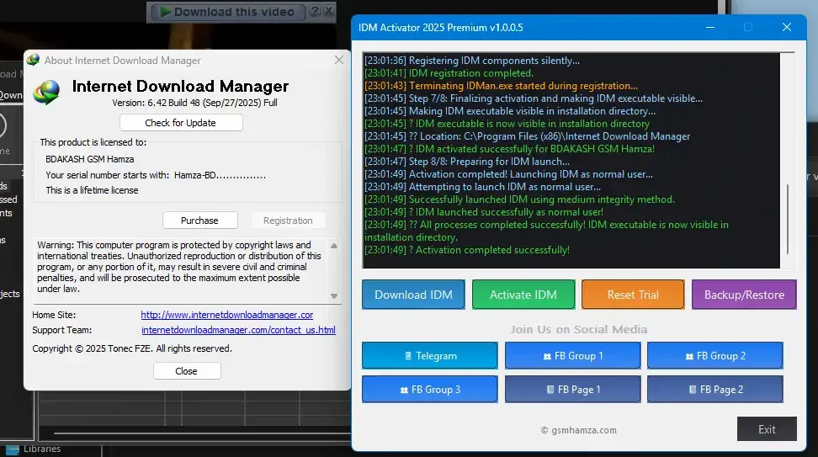The width and height of the screenshot is (818, 457).
Task: Click the activator log scrollbar thumb
Action: point(787,219)
